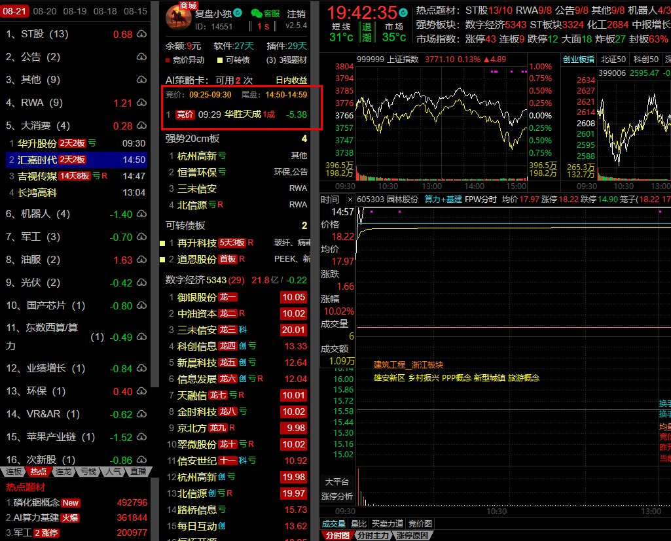Open the 商城 store badge

point(188,5)
